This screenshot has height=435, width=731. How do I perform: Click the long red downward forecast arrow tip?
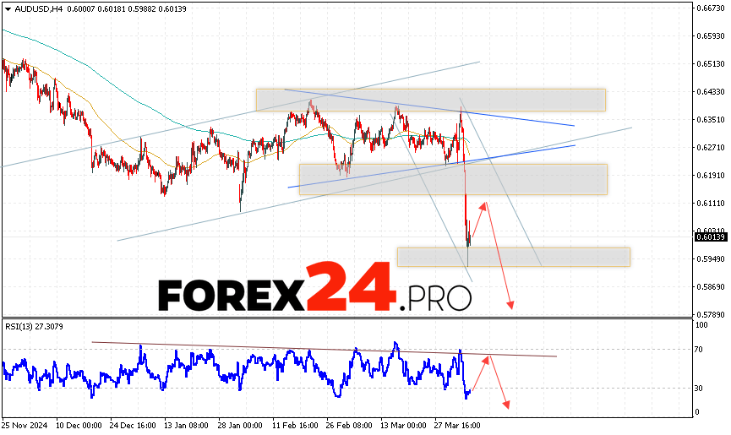pos(510,306)
